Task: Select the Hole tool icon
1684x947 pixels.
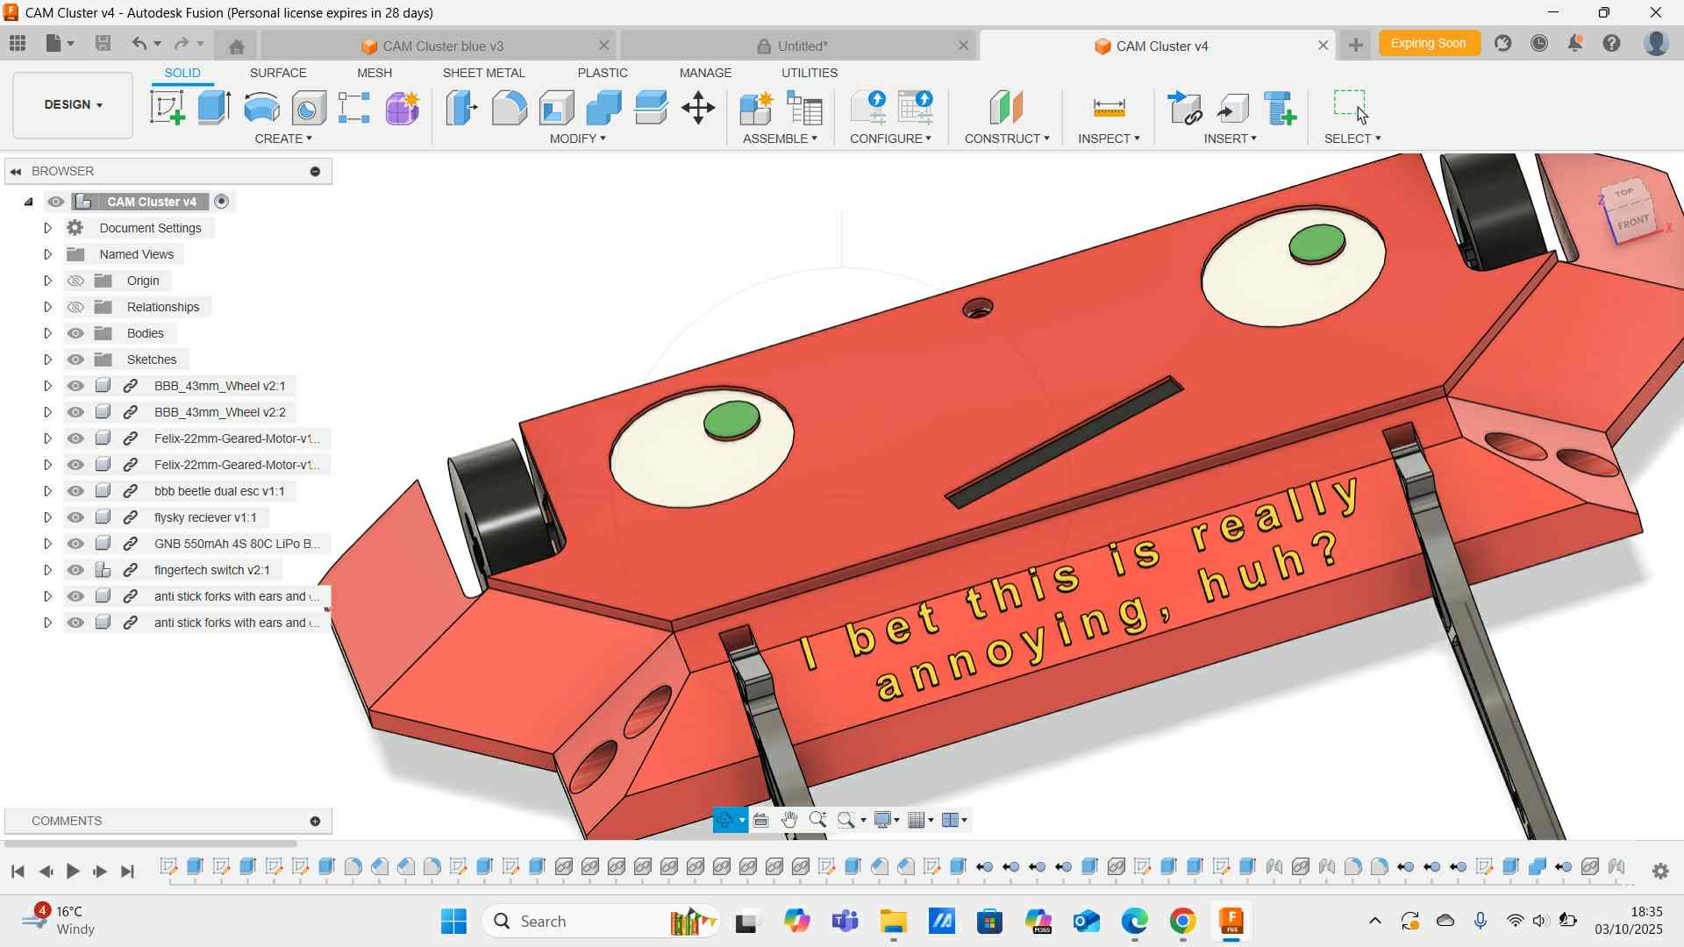Action: click(x=309, y=108)
